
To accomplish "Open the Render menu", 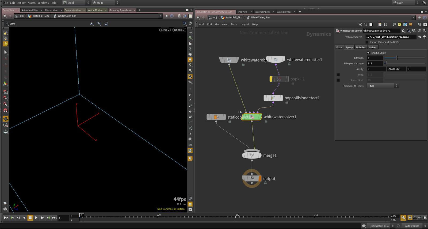I will click(x=21, y=3).
